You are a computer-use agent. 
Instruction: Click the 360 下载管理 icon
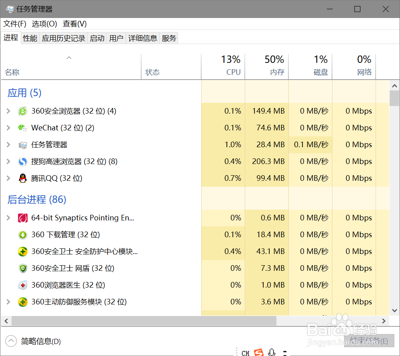[x=22, y=235]
